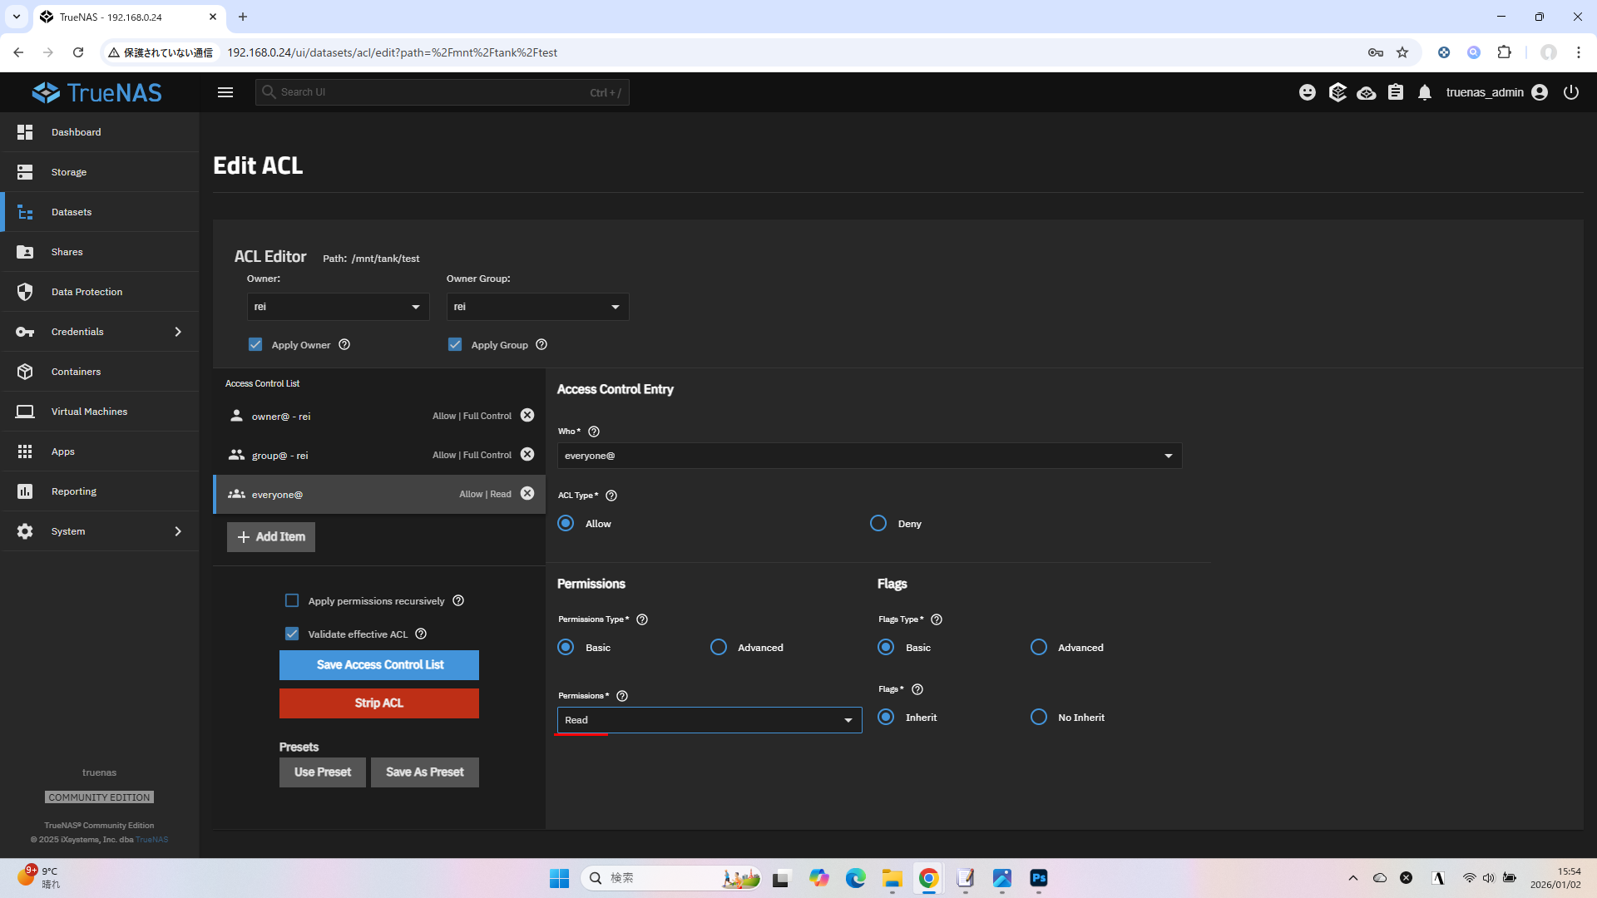Click the power button icon
Image resolution: width=1597 pixels, height=898 pixels.
1570,92
